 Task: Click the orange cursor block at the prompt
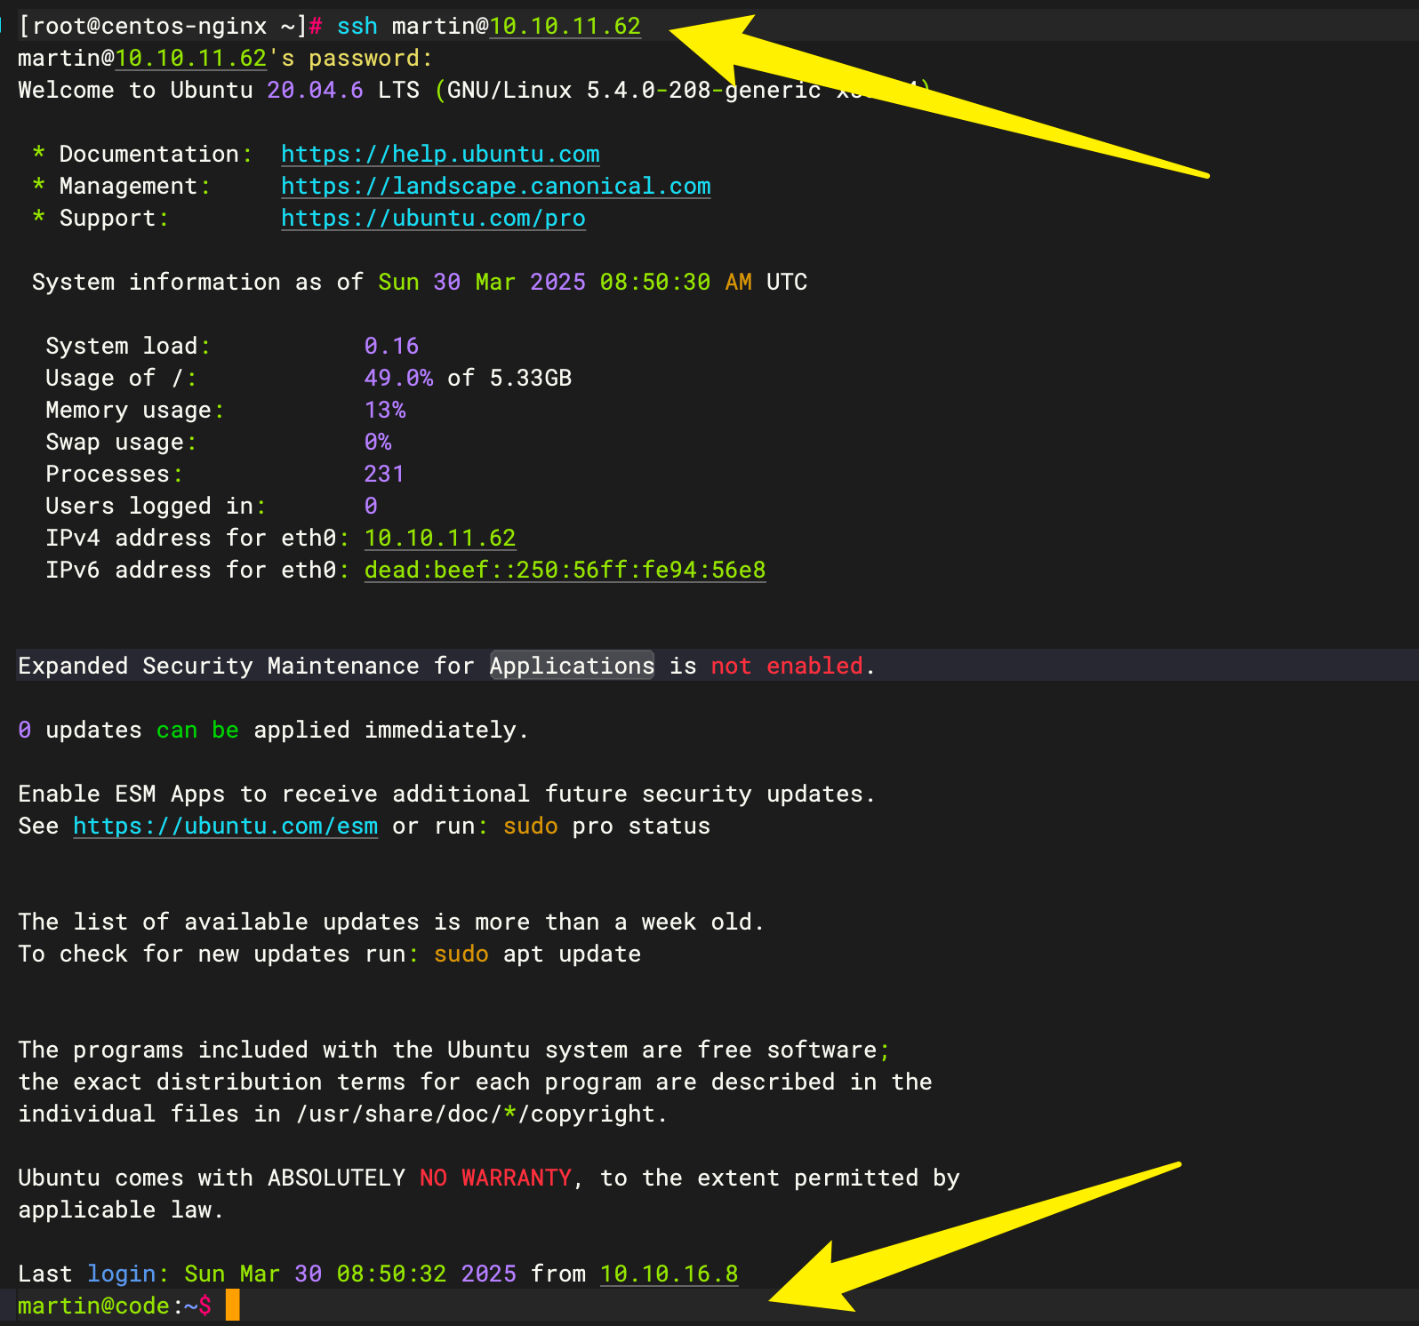click(x=232, y=1306)
